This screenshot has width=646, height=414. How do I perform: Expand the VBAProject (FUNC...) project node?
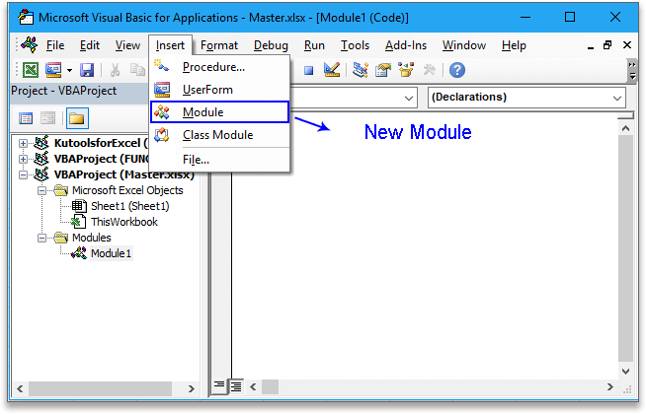click(23, 159)
